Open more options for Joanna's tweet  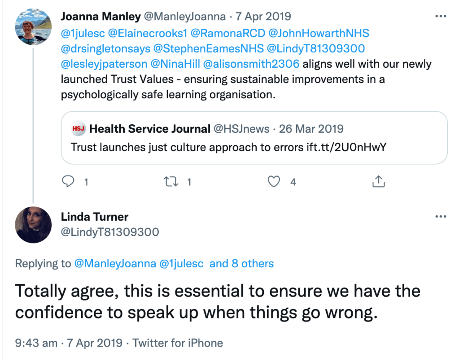pyautogui.click(x=441, y=17)
